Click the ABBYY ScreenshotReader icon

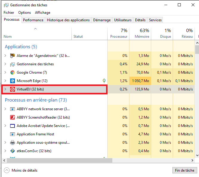tap(13, 117)
